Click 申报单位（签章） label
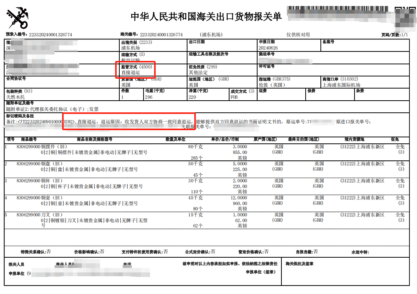This screenshot has width=417, height=294. point(261,272)
